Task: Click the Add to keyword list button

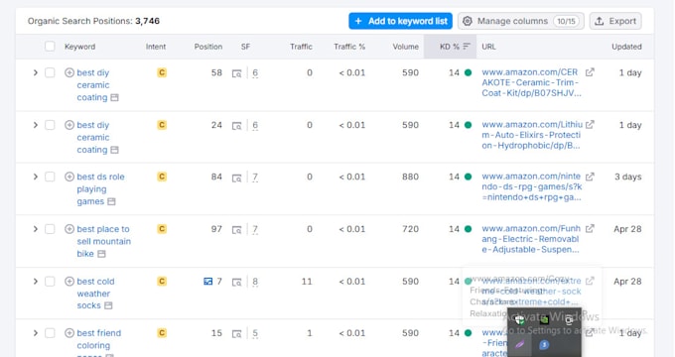Action: [x=400, y=21]
